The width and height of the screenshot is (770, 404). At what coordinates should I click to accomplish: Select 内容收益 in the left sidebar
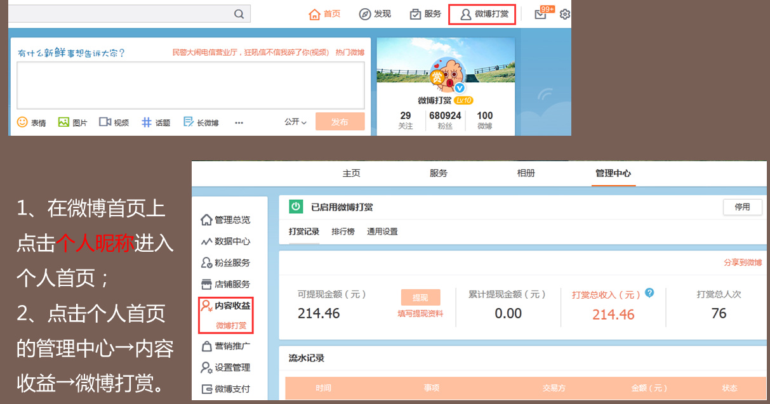[225, 306]
